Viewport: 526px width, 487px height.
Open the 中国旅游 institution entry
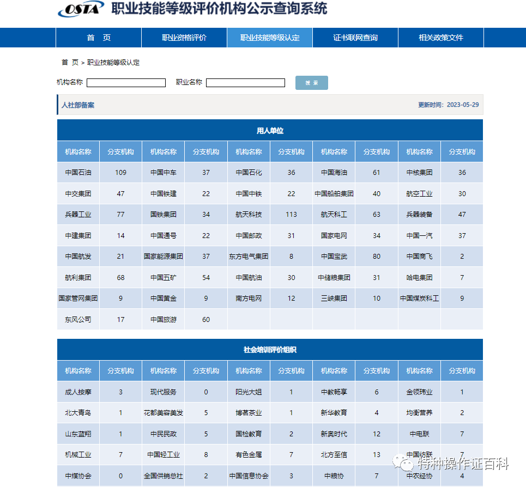tap(164, 320)
